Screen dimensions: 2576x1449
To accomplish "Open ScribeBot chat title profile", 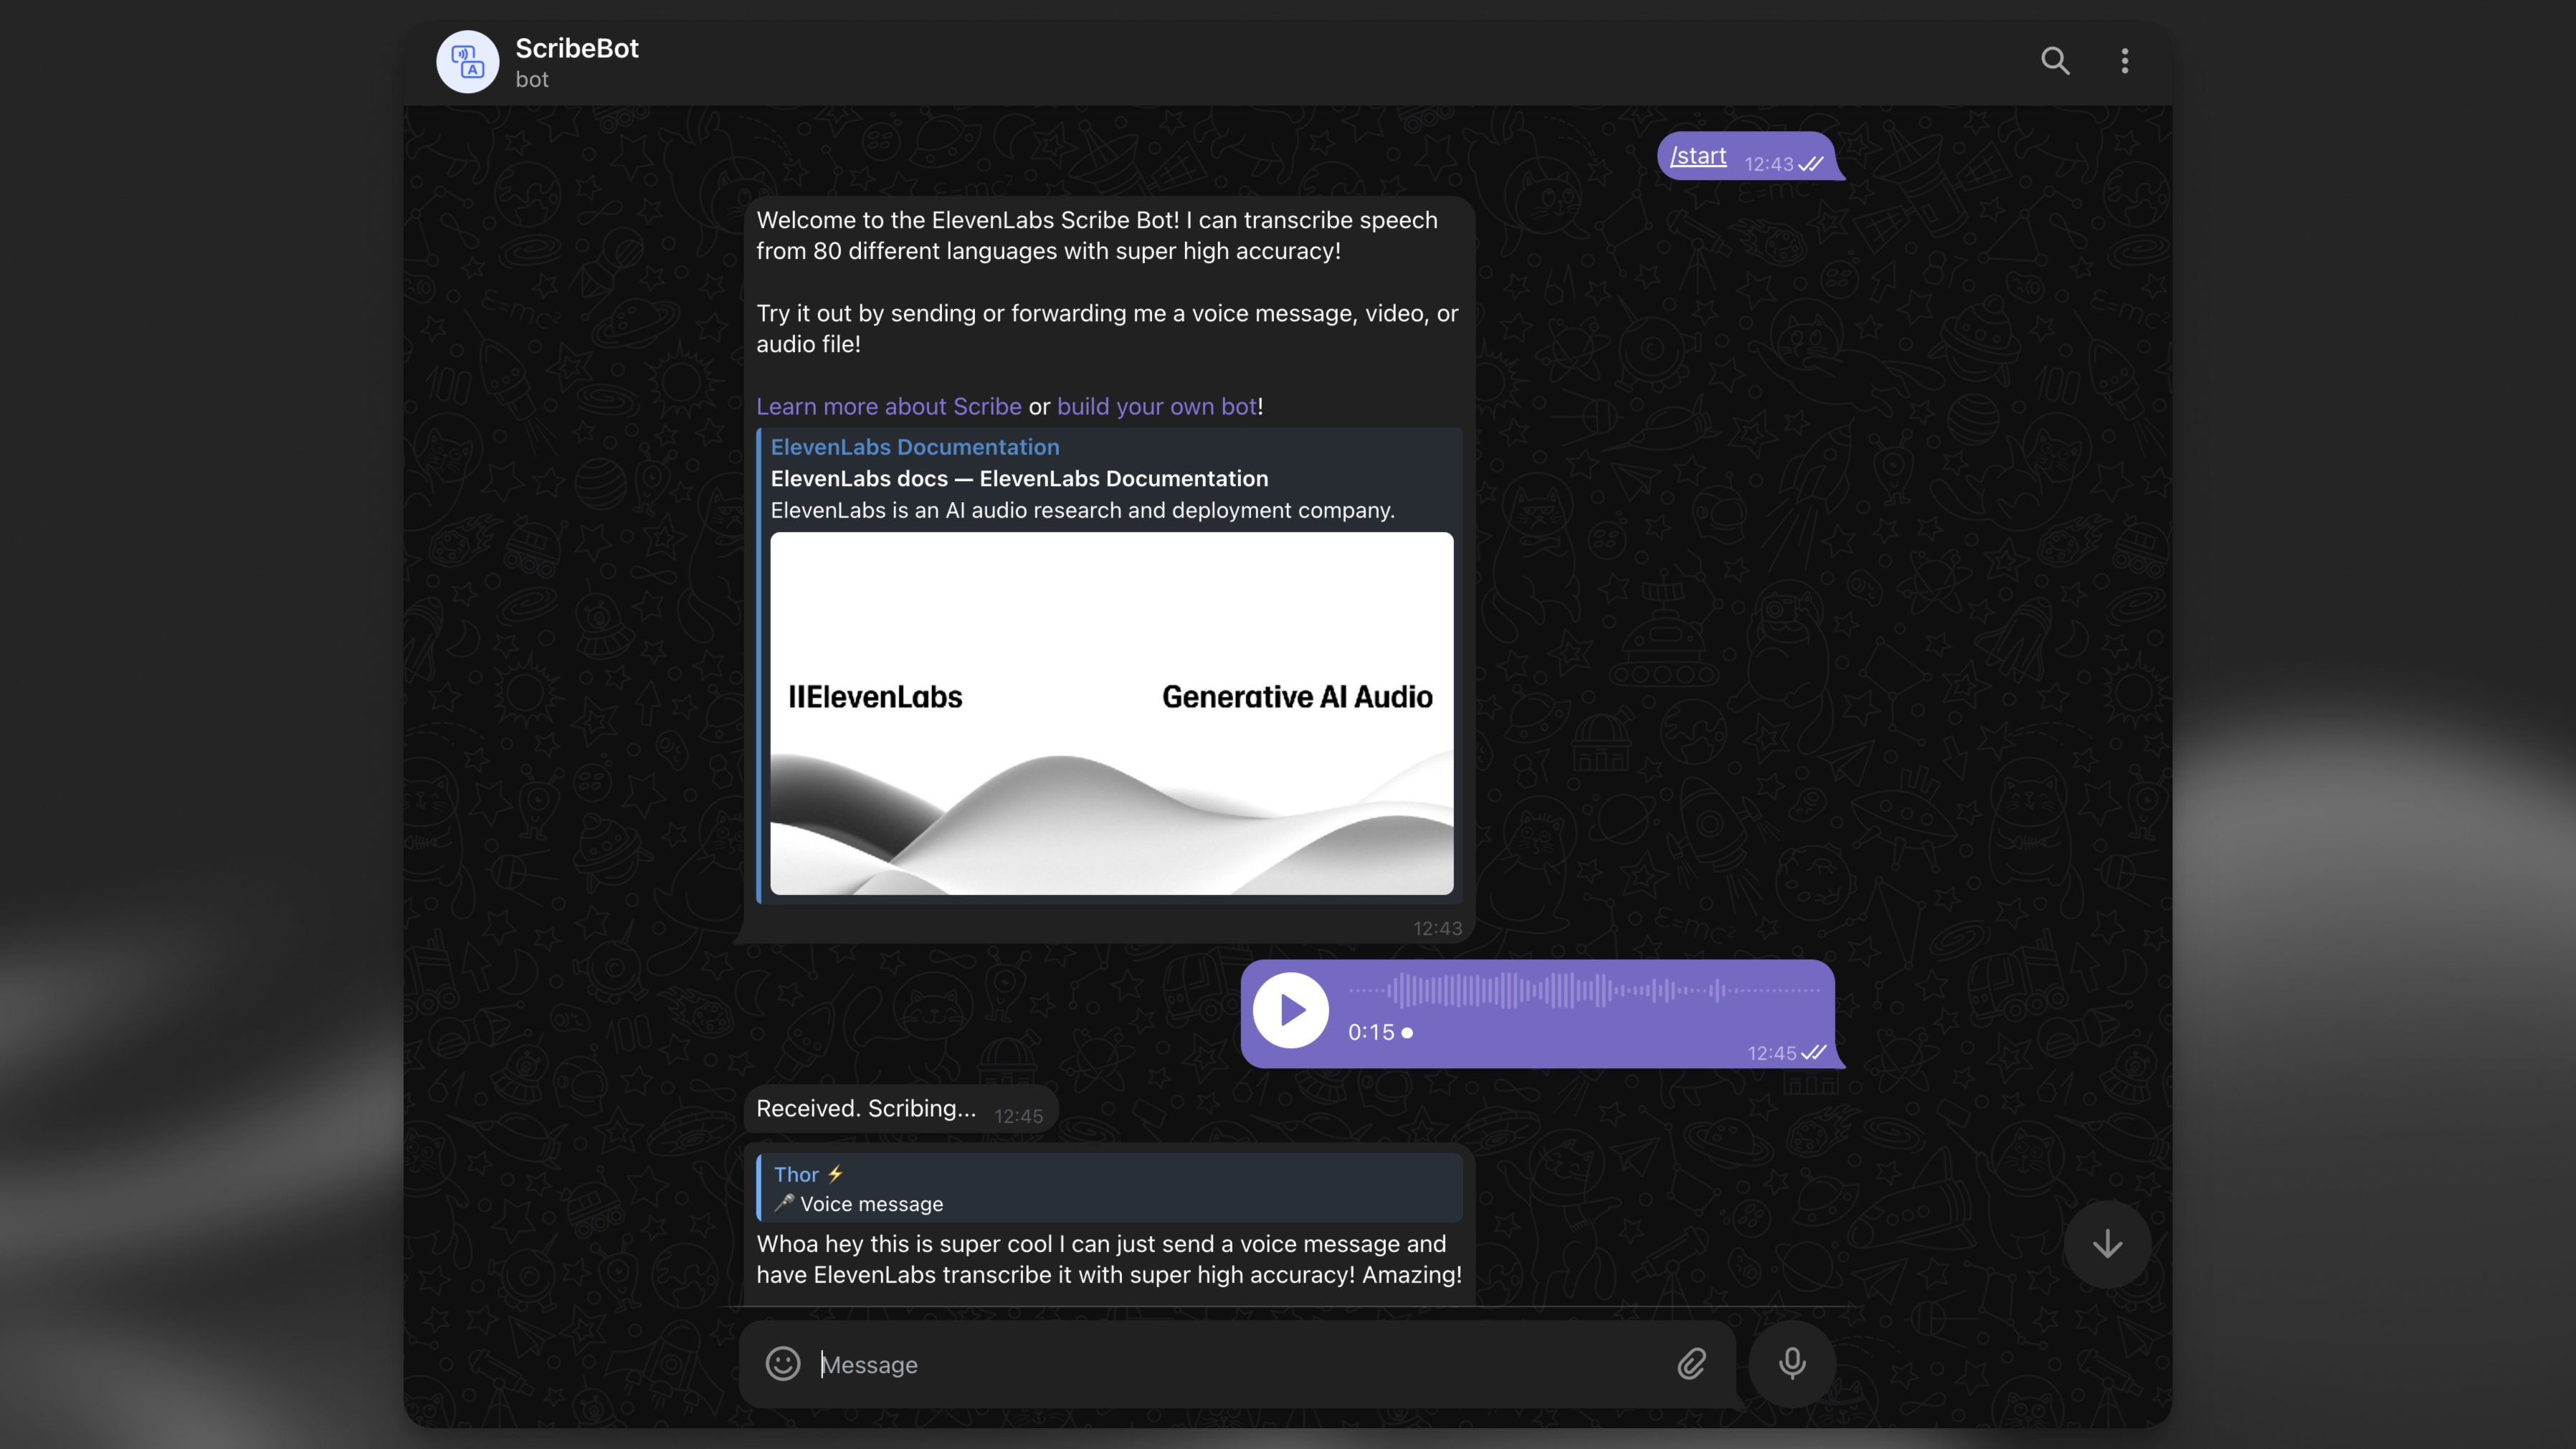I will click(x=577, y=49).
